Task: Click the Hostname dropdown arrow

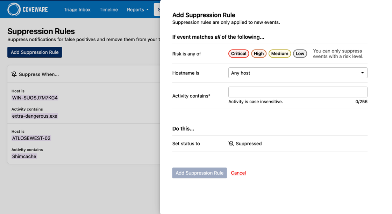Action: [362, 73]
